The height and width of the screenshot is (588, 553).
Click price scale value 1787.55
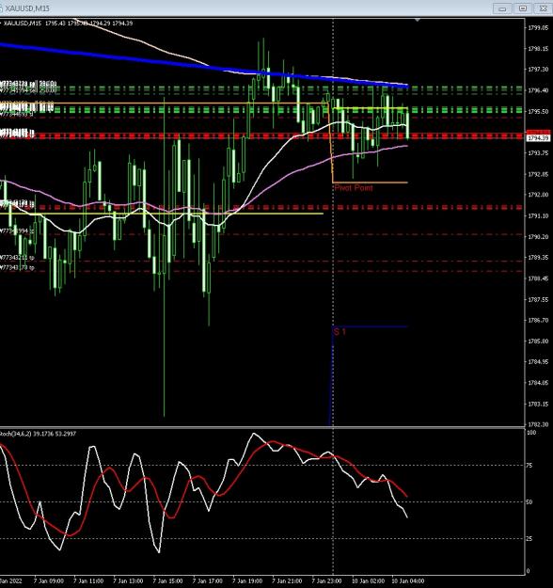(x=538, y=299)
